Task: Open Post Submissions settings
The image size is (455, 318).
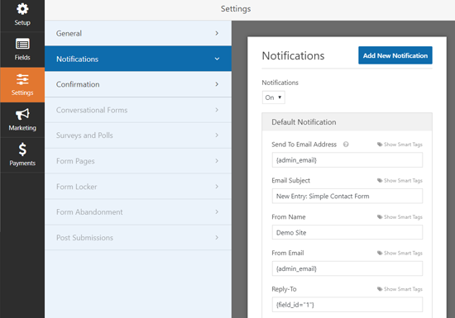Action: coord(138,238)
